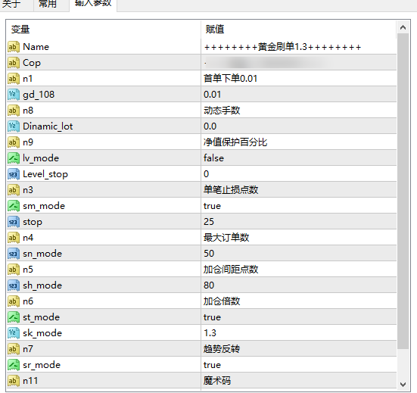Select the variable name Name
This screenshot has height=393, width=417.
36,47
